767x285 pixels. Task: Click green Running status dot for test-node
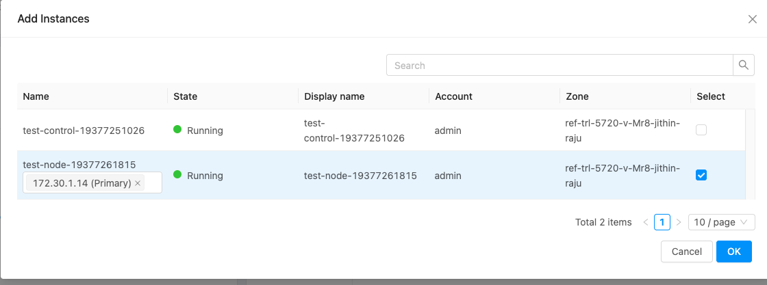[177, 175]
